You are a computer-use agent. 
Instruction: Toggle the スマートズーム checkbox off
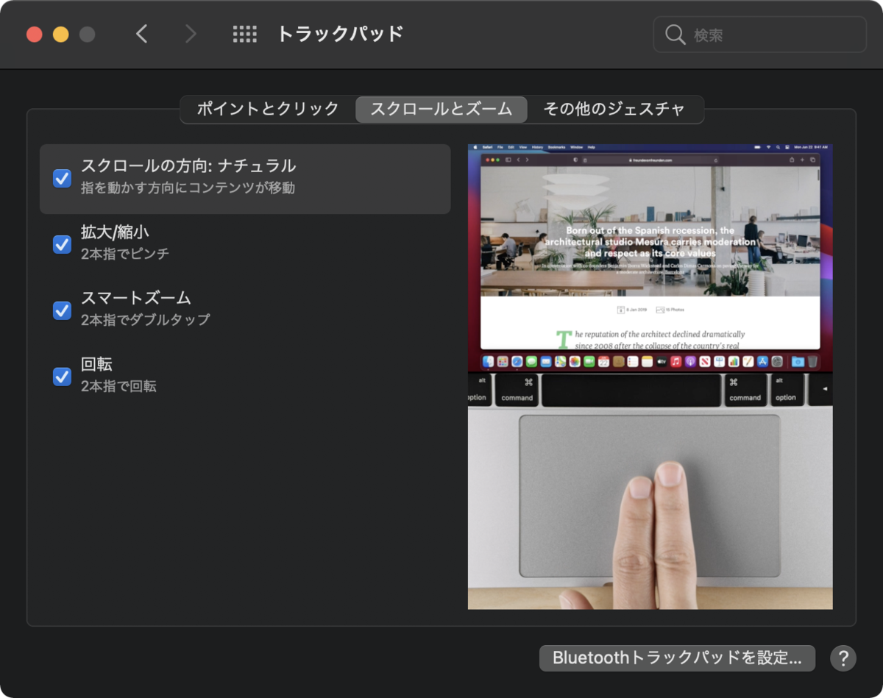[62, 310]
